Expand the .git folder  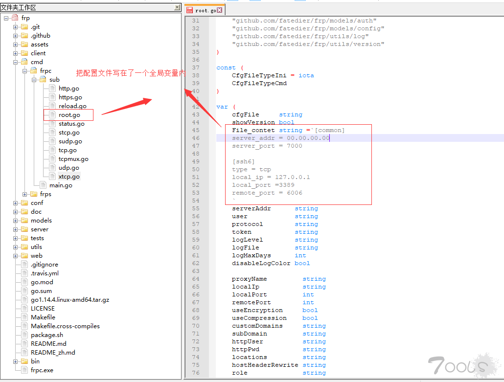[x=16, y=27]
